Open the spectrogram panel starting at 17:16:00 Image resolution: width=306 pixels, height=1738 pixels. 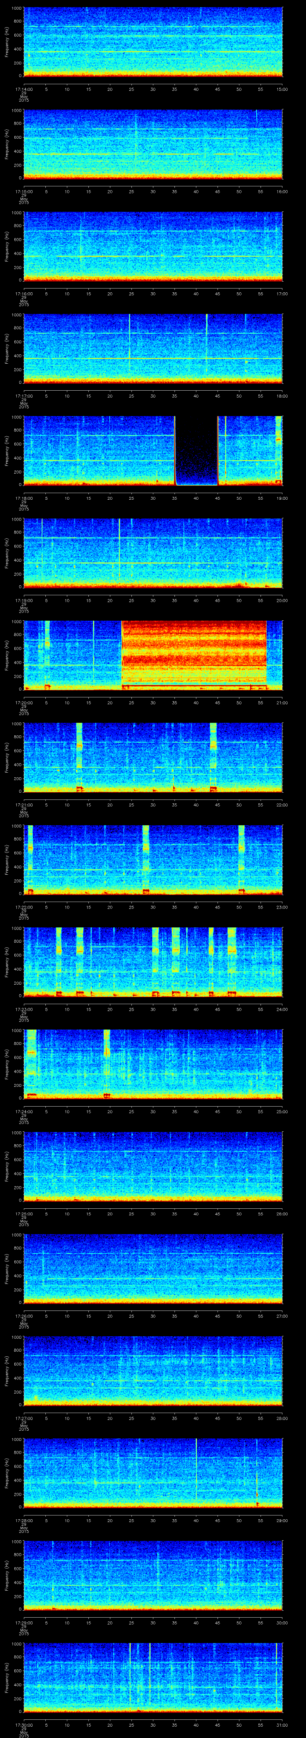[x=153, y=246]
